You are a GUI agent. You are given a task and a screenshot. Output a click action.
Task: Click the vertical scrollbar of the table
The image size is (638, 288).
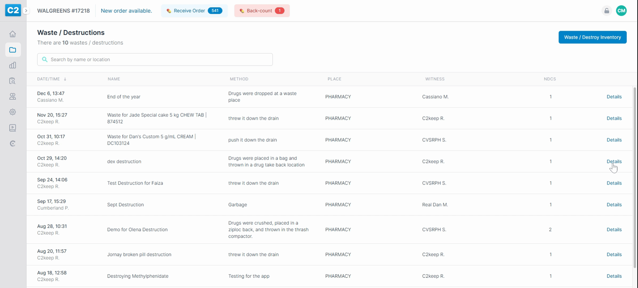tap(635, 176)
